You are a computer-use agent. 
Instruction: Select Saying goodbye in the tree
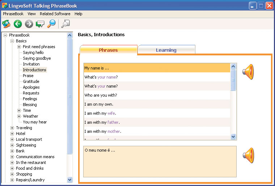click(37, 58)
